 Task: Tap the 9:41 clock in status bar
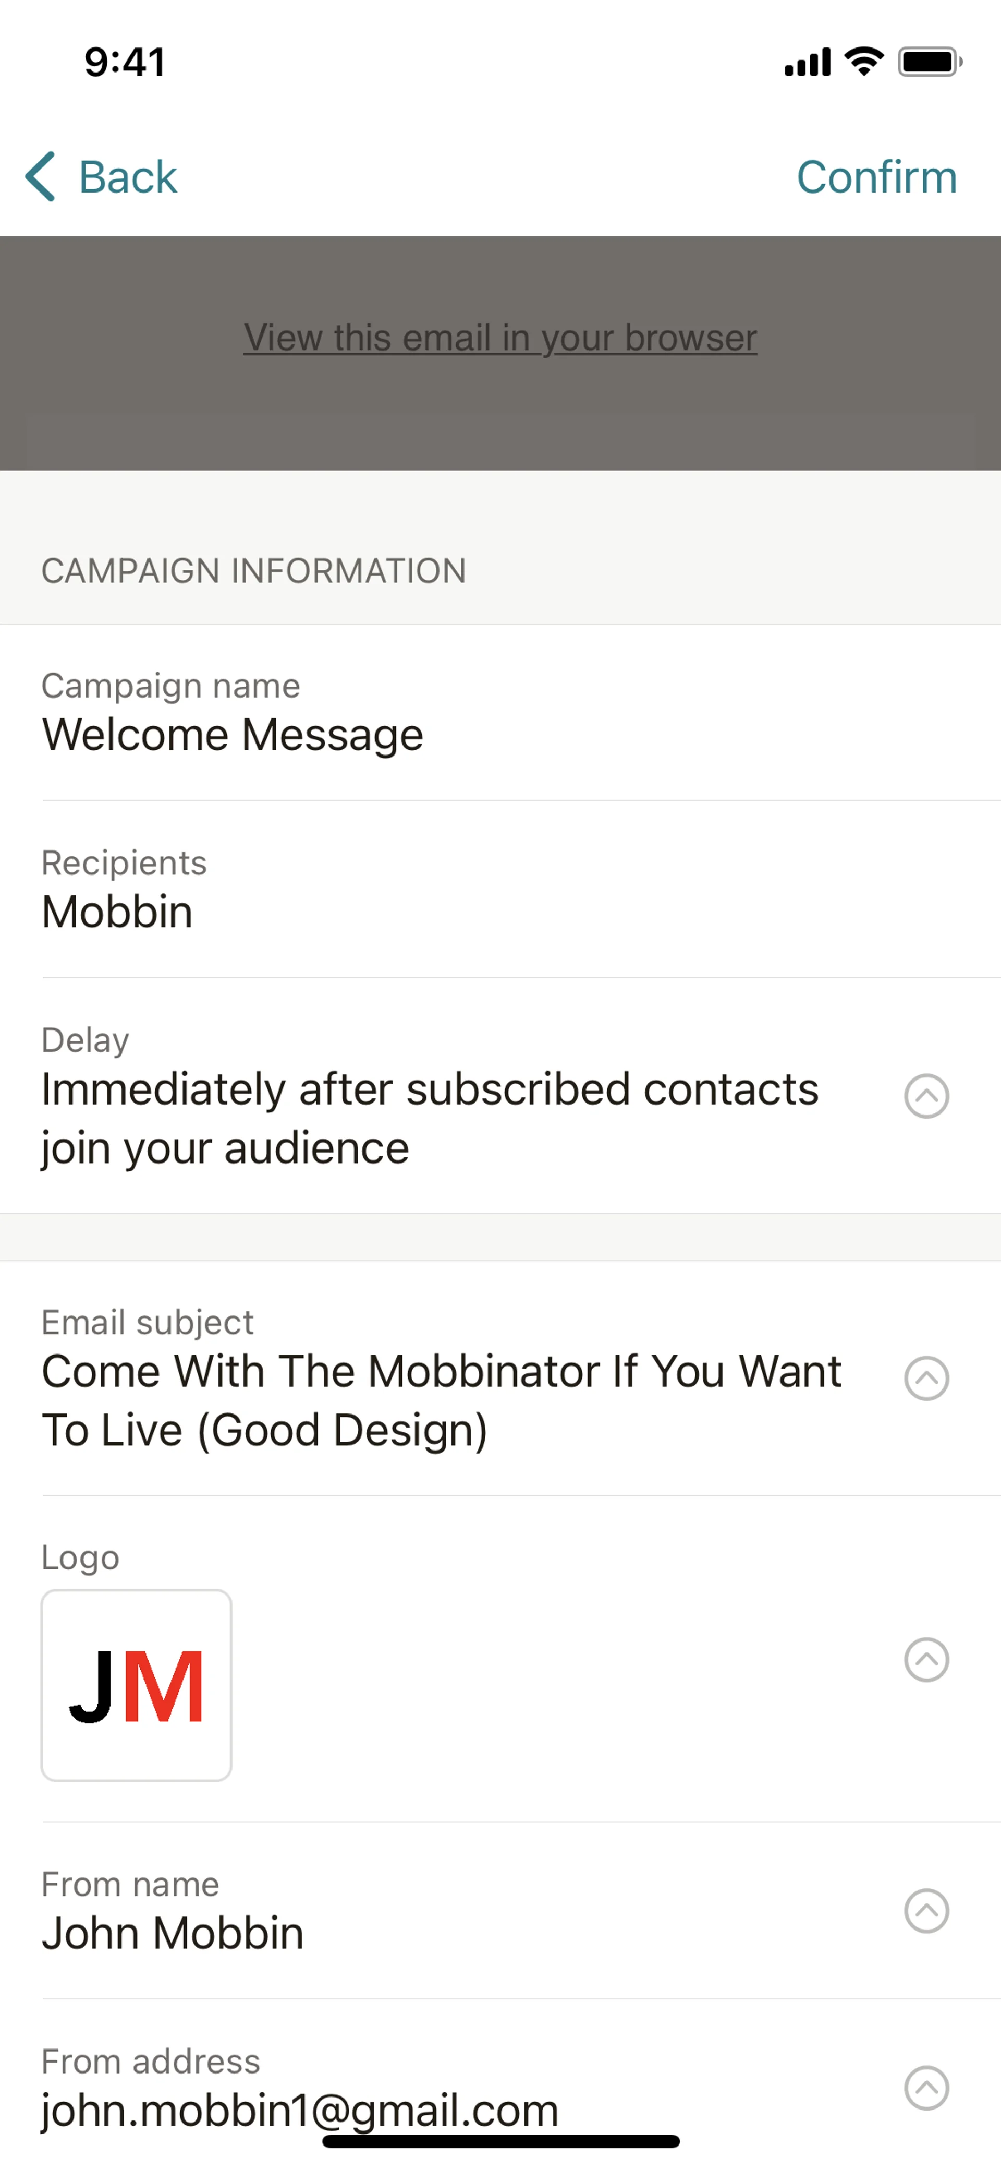pyautogui.click(x=125, y=62)
